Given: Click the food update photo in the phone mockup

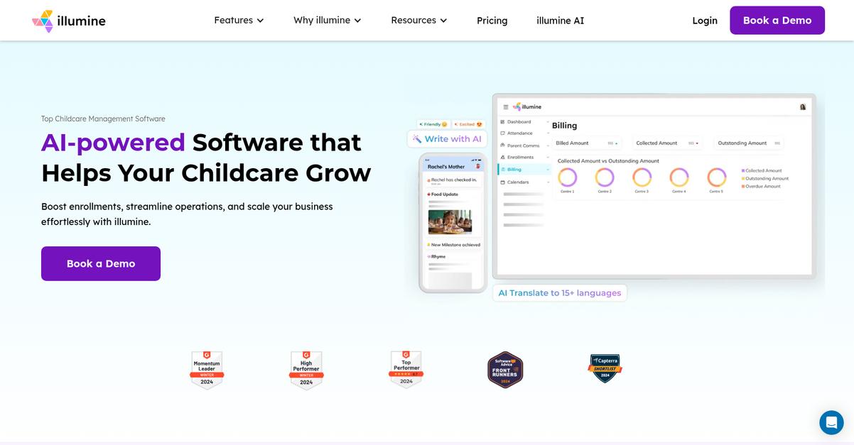Looking at the screenshot, I should click(450, 222).
